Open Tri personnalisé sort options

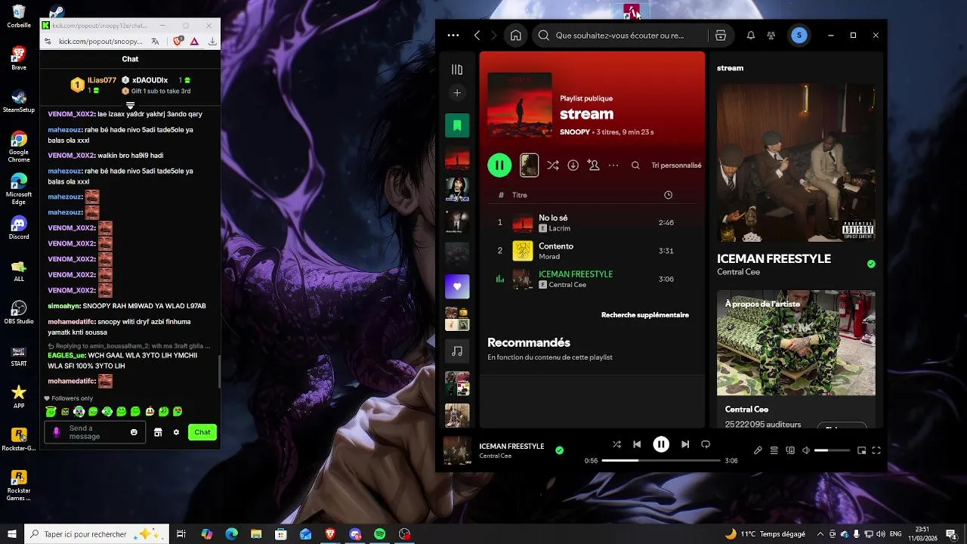tap(676, 165)
